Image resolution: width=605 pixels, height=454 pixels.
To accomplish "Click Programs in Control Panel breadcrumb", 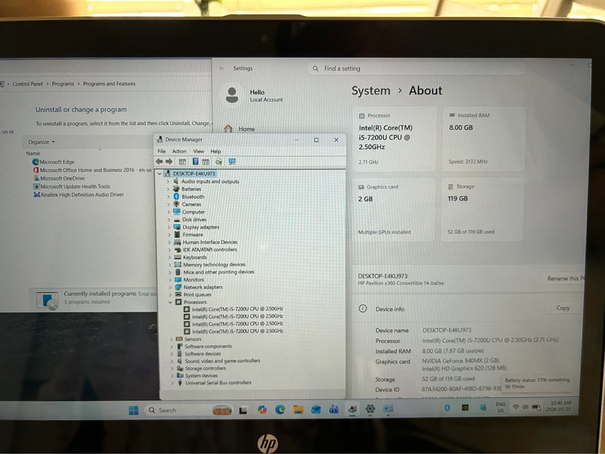I will coord(63,84).
